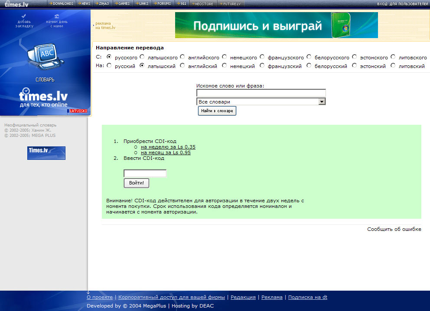Select target language 'белорусский'

(x=309, y=65)
